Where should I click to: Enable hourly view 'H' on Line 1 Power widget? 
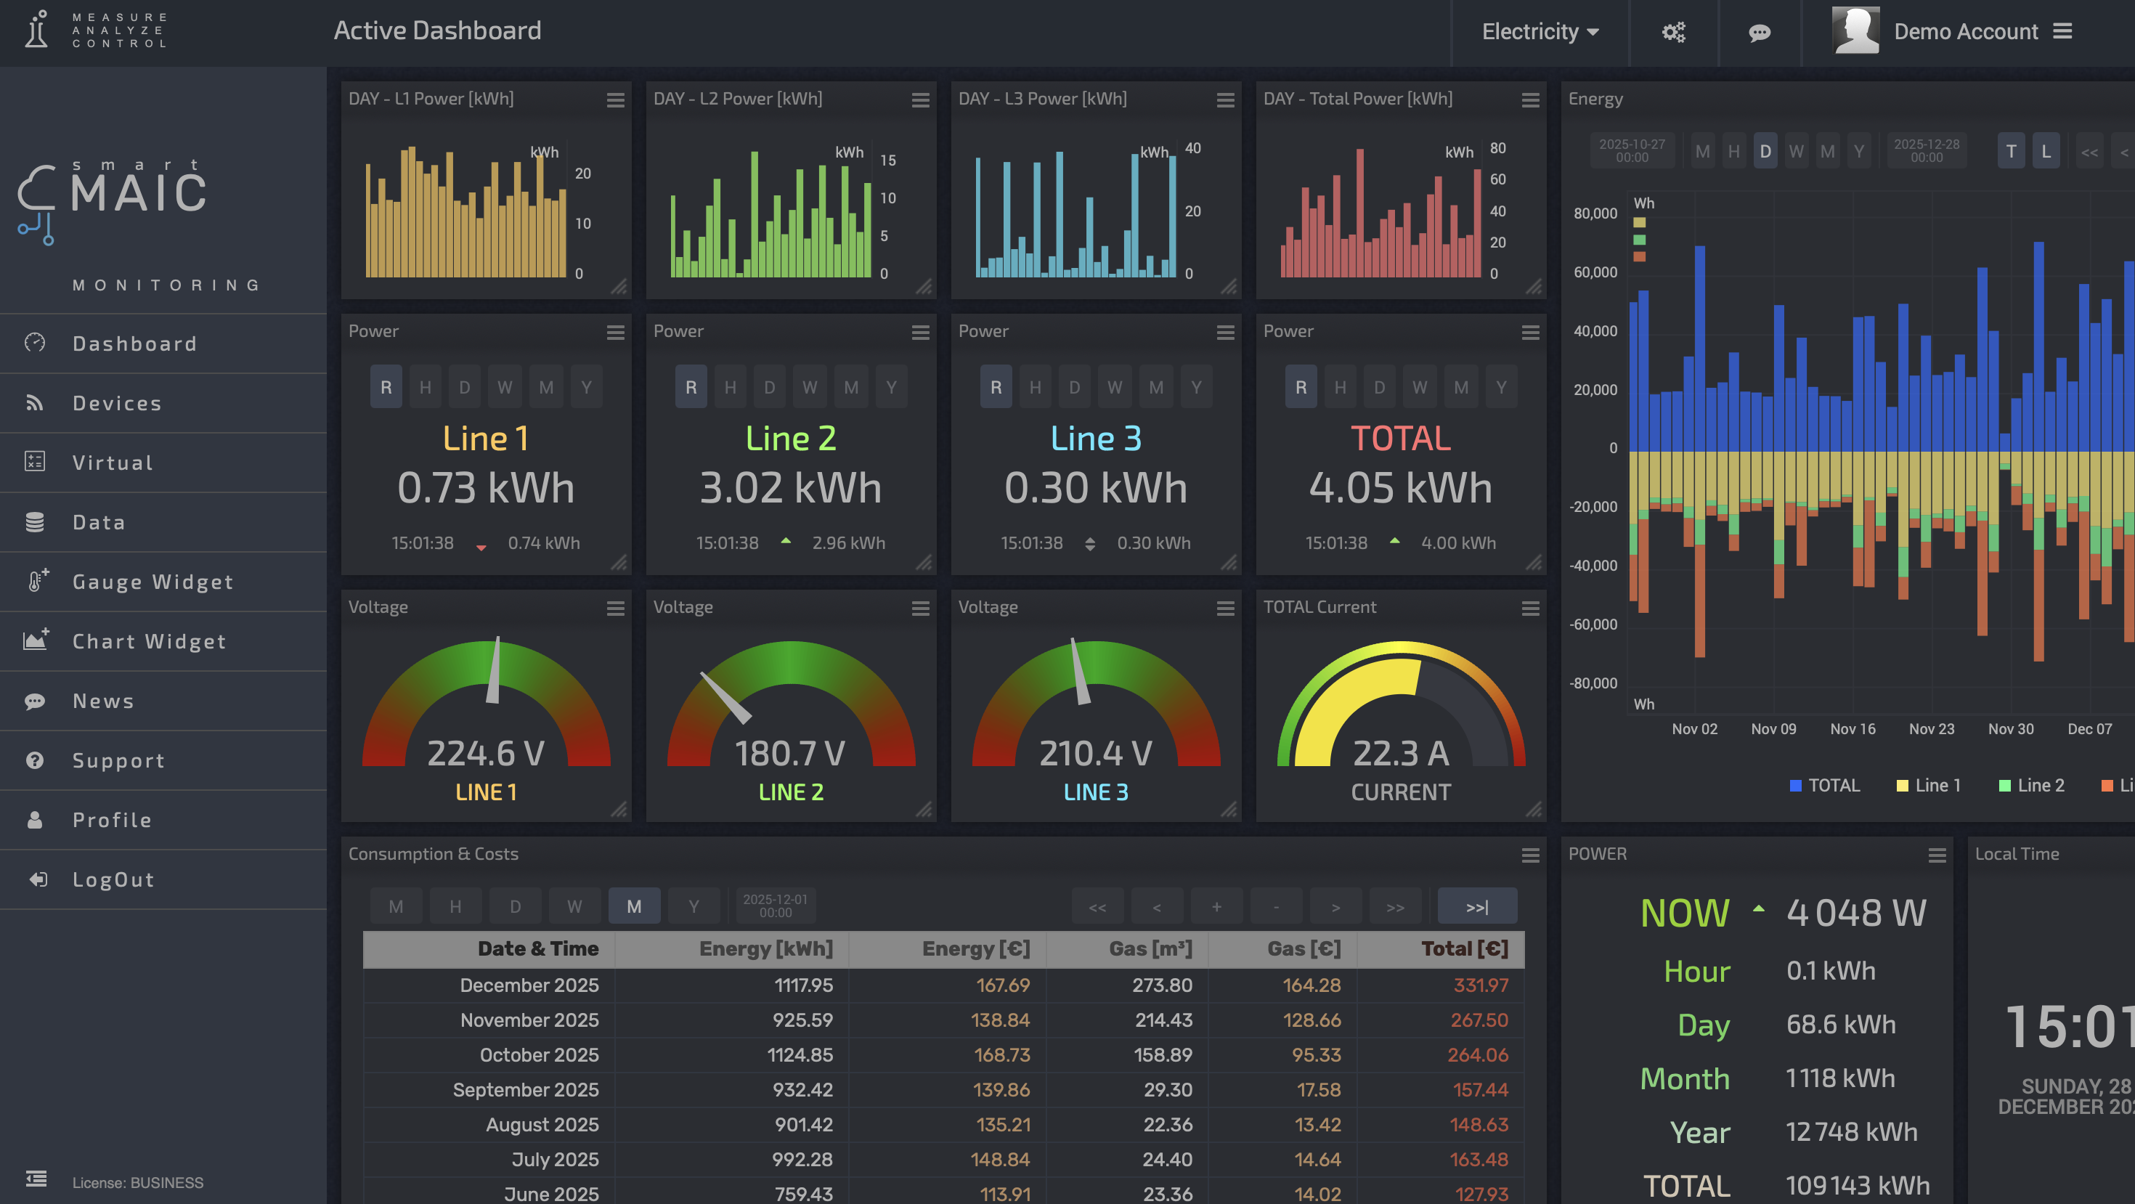pyautogui.click(x=425, y=386)
